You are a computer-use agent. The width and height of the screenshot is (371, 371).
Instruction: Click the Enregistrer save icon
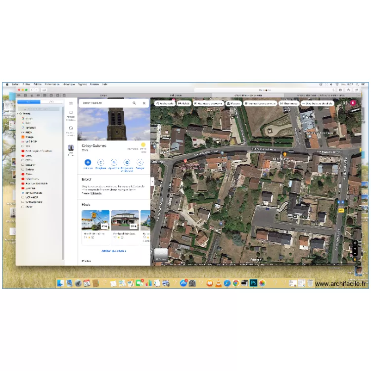point(100,162)
